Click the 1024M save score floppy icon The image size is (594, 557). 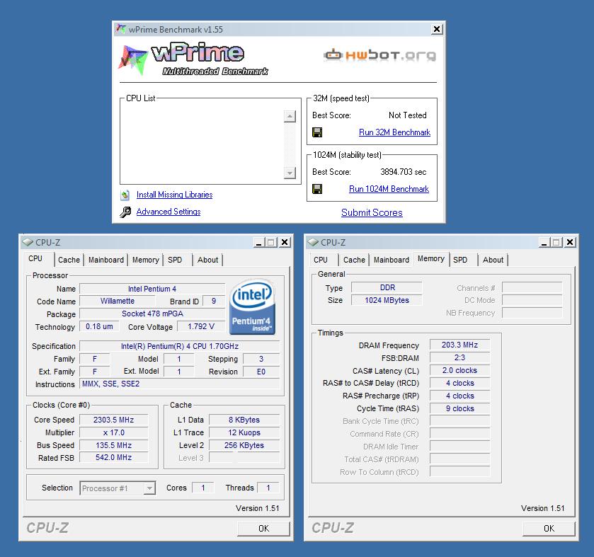point(317,188)
